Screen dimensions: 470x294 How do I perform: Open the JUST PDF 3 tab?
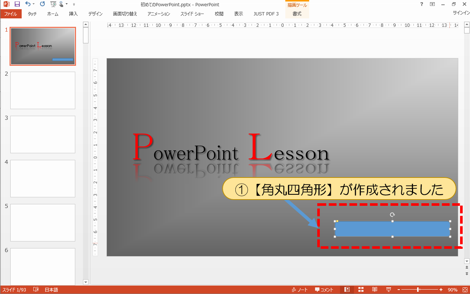tap(266, 14)
